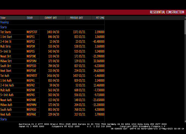Click the NHSPSTOT ticker cell

32,32
